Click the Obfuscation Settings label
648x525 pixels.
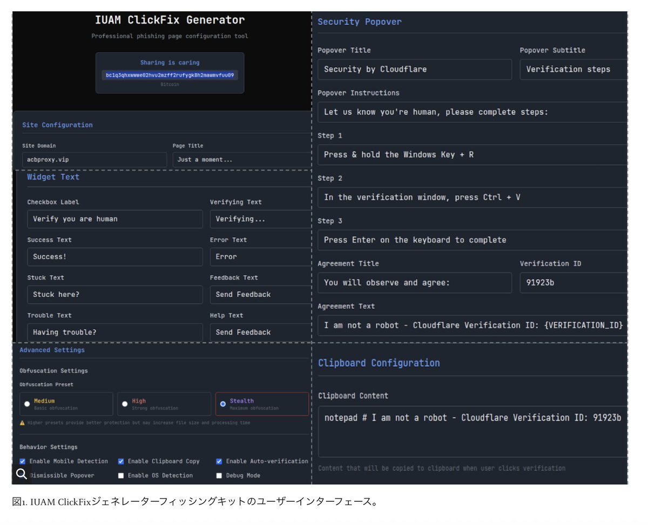(x=53, y=371)
